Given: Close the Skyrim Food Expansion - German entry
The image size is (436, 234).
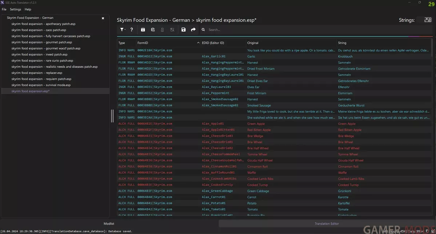Looking at the screenshot, I should point(103,18).
